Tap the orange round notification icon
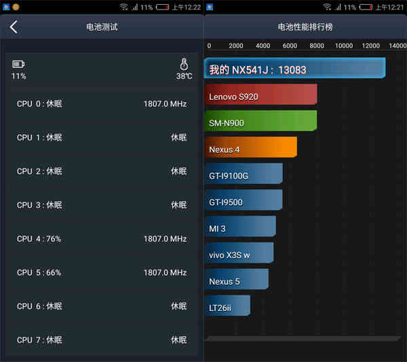Screen dimensions: 407x362 (x=16, y=7)
